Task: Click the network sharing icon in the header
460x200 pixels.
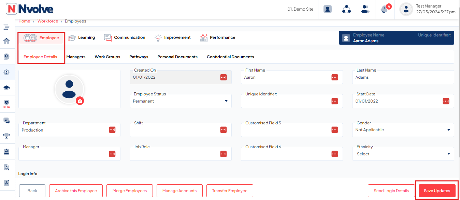Action: [346, 9]
